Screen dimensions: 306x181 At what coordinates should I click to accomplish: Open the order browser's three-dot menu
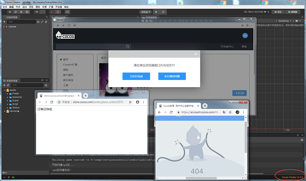(x=143, y=102)
